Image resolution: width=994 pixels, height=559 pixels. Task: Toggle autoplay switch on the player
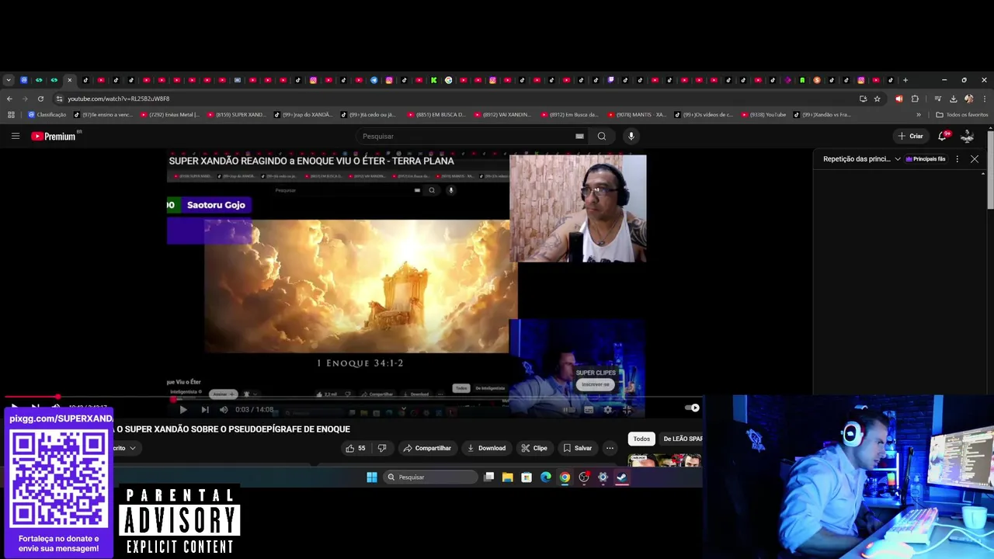692,408
